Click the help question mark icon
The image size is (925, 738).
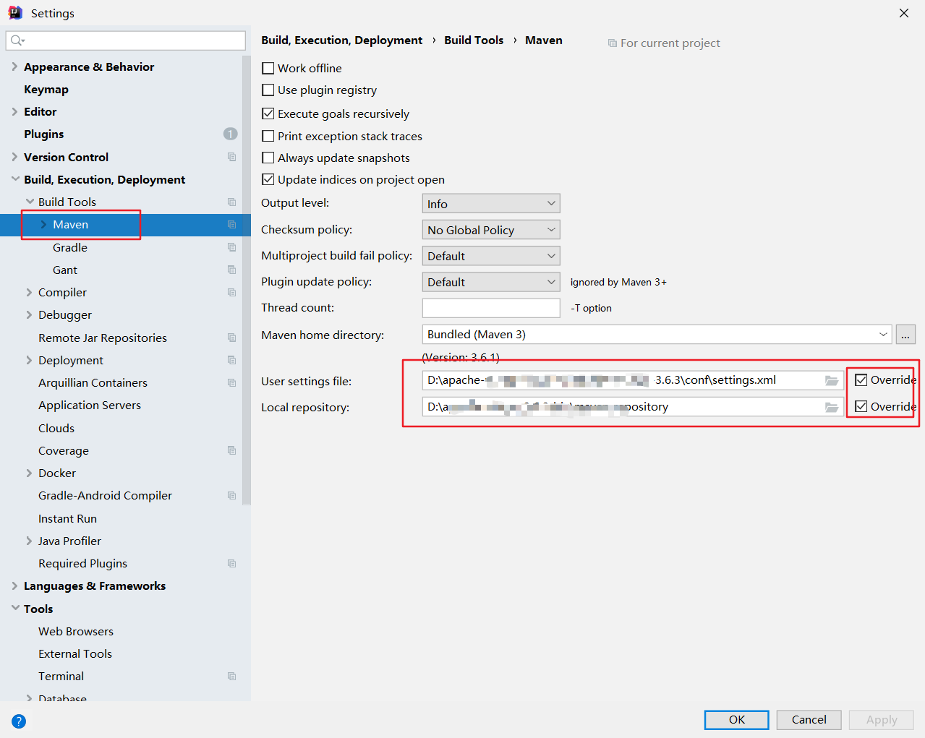click(x=19, y=721)
